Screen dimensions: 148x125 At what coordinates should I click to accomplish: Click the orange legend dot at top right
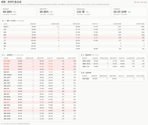coord(141,2)
